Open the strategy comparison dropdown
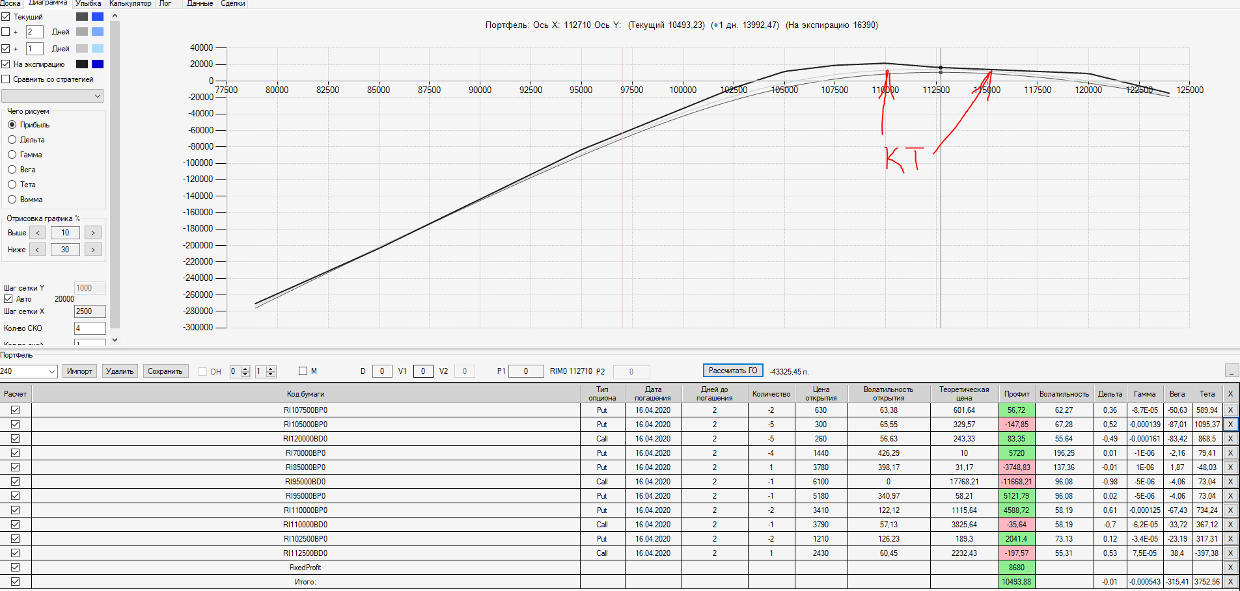 [x=53, y=96]
